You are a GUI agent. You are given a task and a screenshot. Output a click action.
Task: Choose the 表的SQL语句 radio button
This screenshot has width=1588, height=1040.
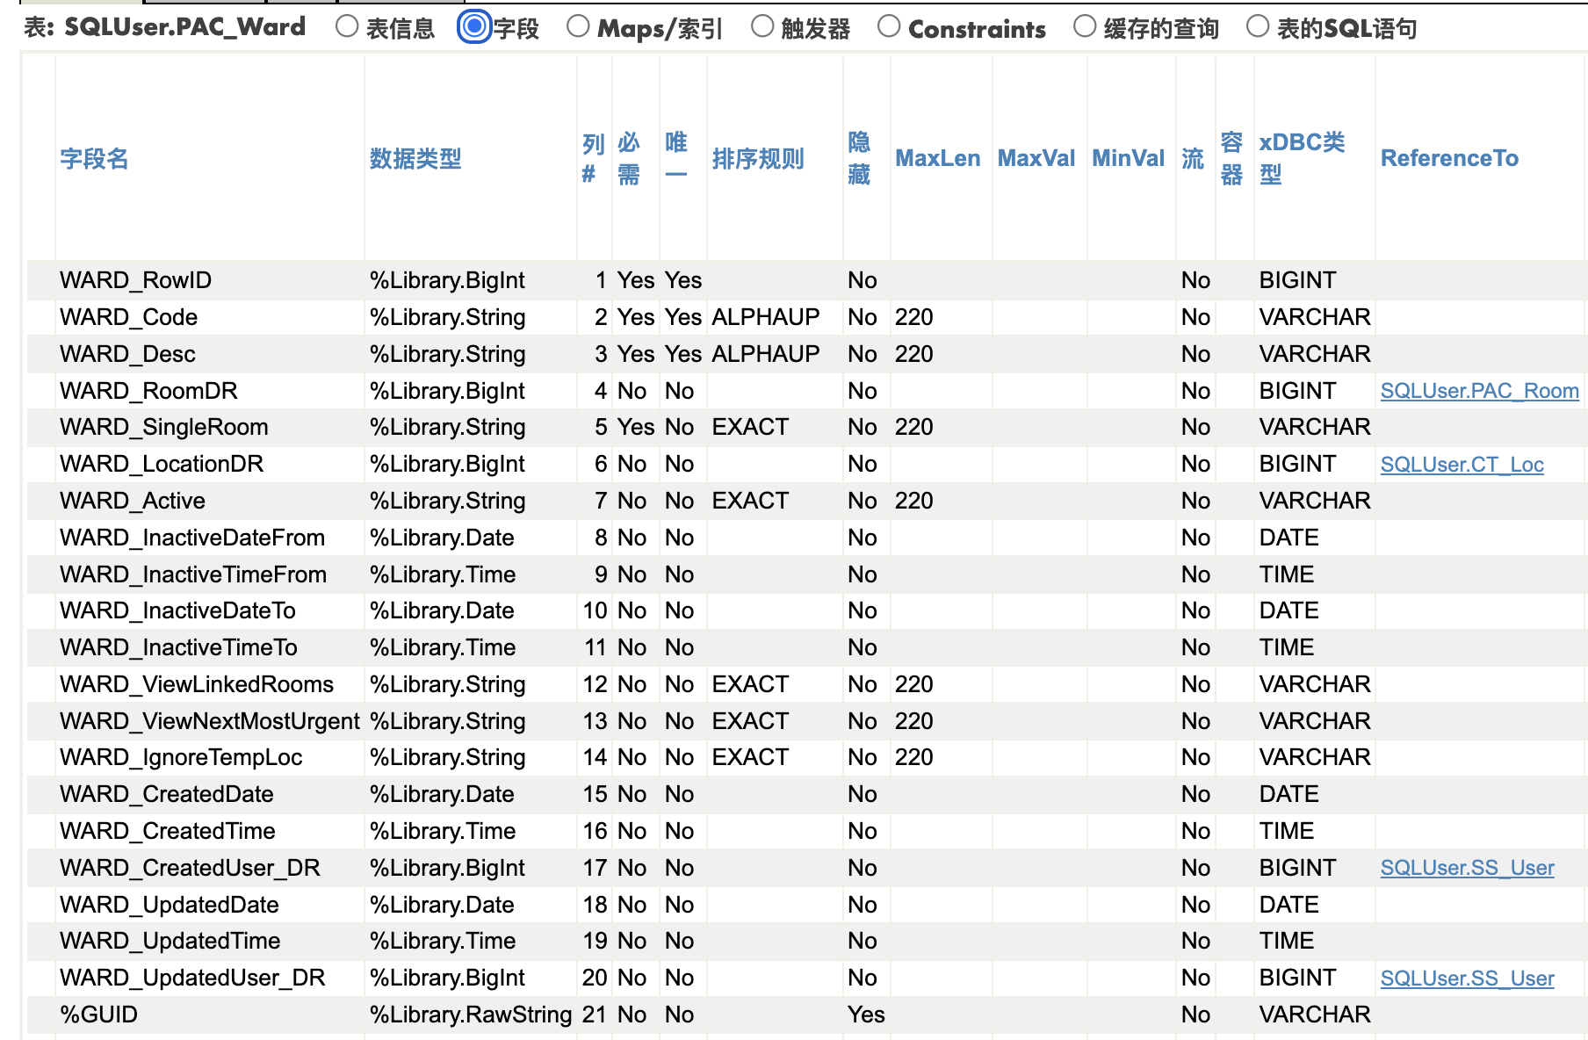(x=1258, y=27)
